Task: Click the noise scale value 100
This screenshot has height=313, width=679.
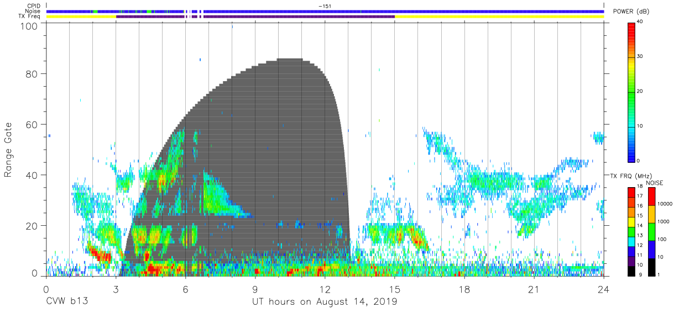Action: 662,239
